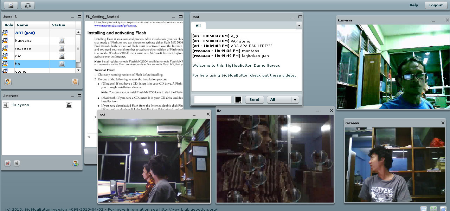Click the share webcam icon in top bar

[x=11, y=5]
